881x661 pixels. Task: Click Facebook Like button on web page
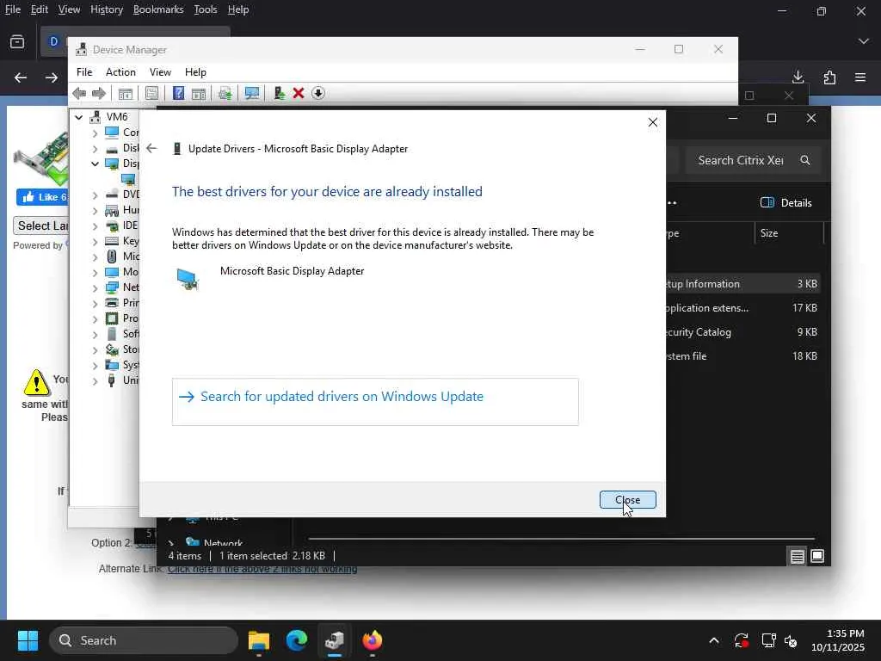(x=43, y=197)
